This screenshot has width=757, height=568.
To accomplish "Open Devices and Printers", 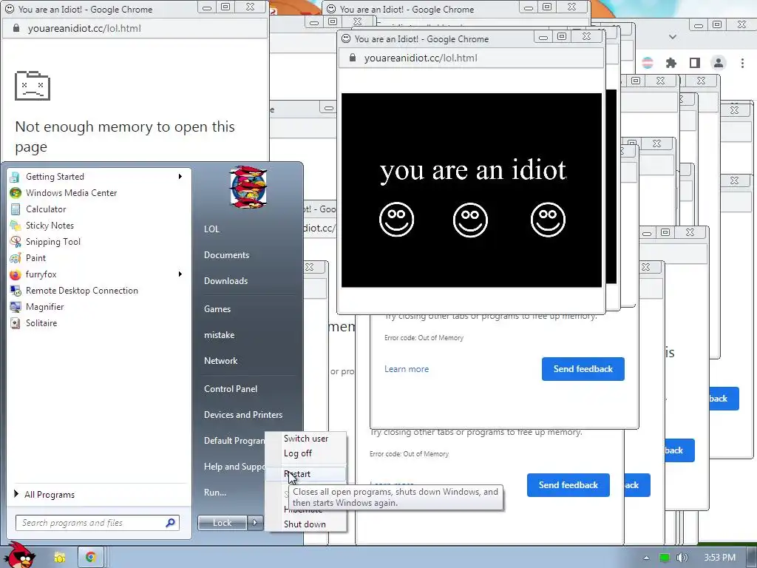I will point(242,414).
